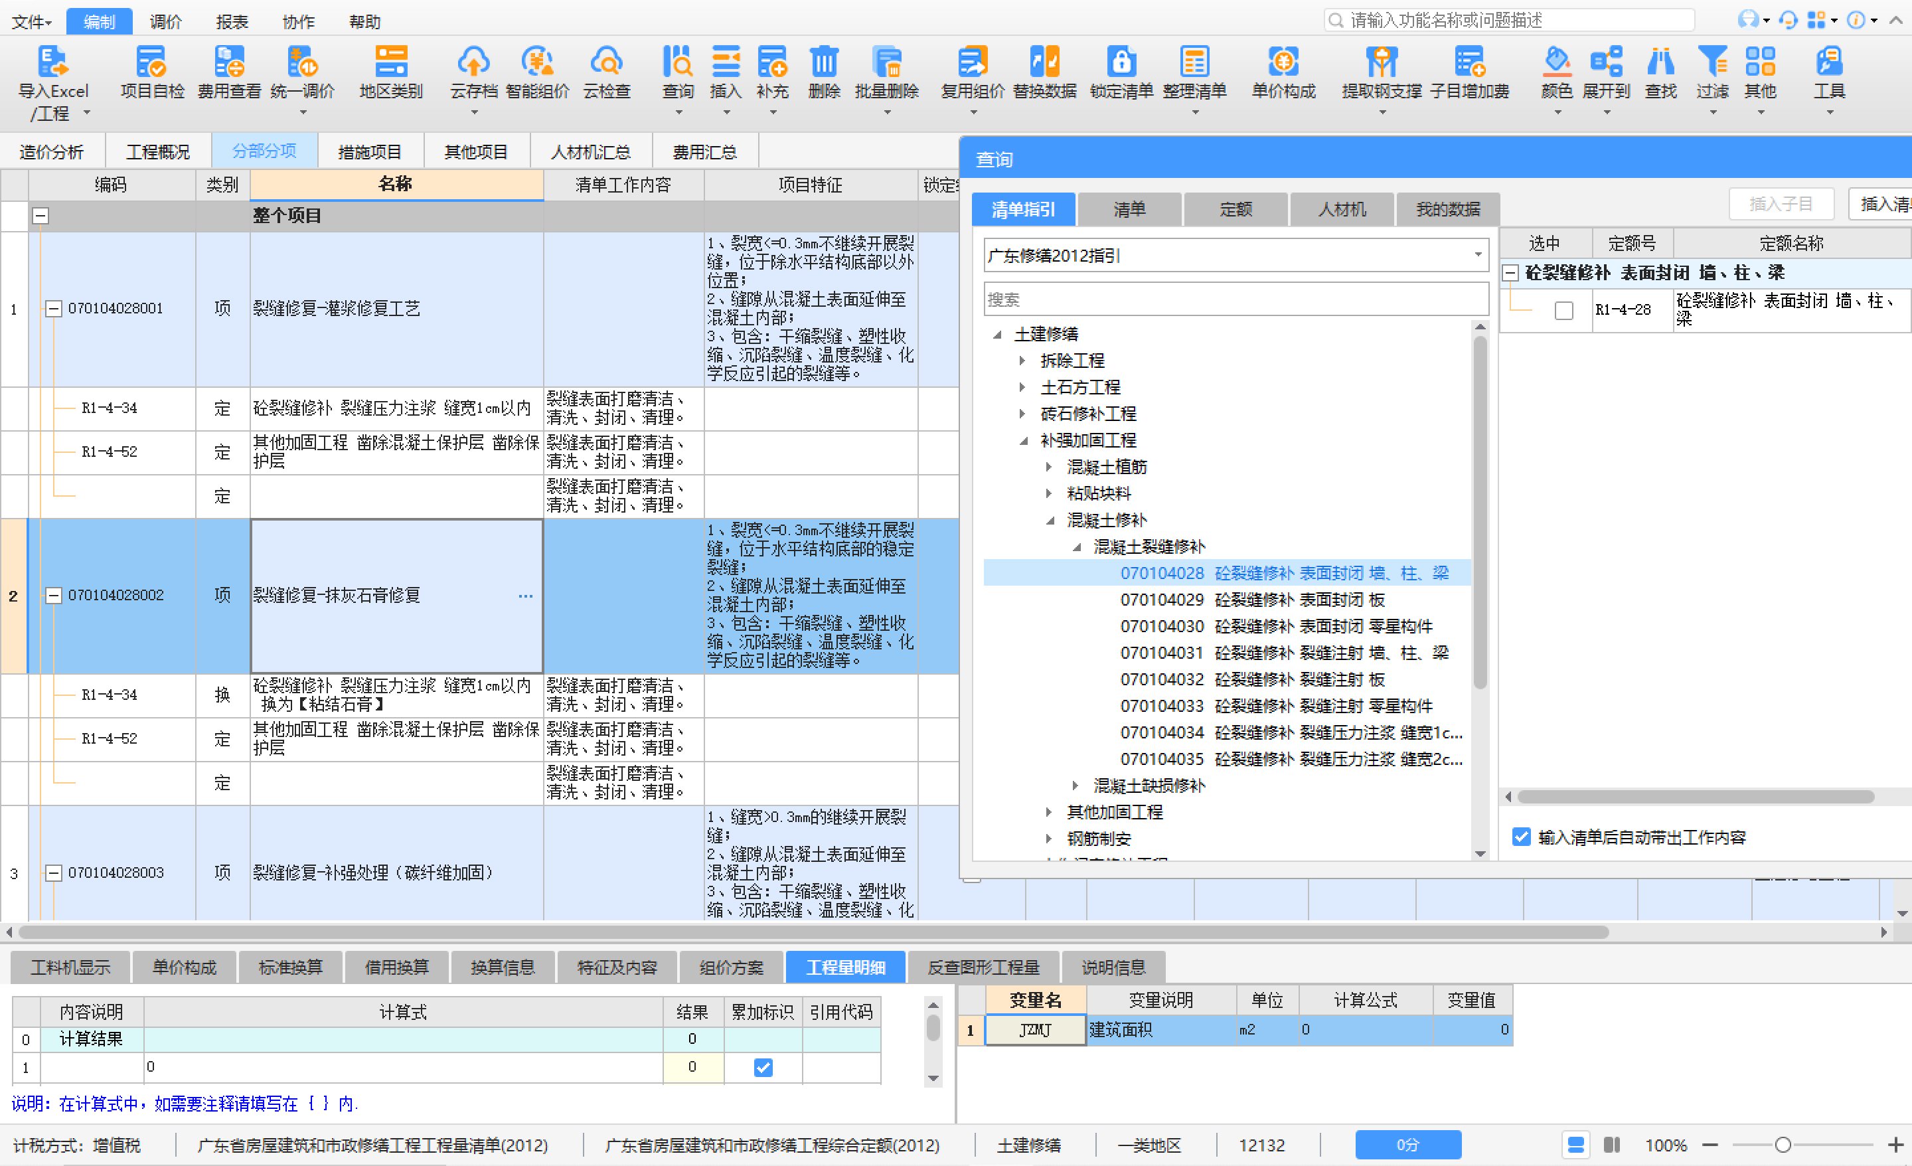Open the 广东修缮2012指引 dropdown
The image size is (1912, 1166).
point(1477,254)
